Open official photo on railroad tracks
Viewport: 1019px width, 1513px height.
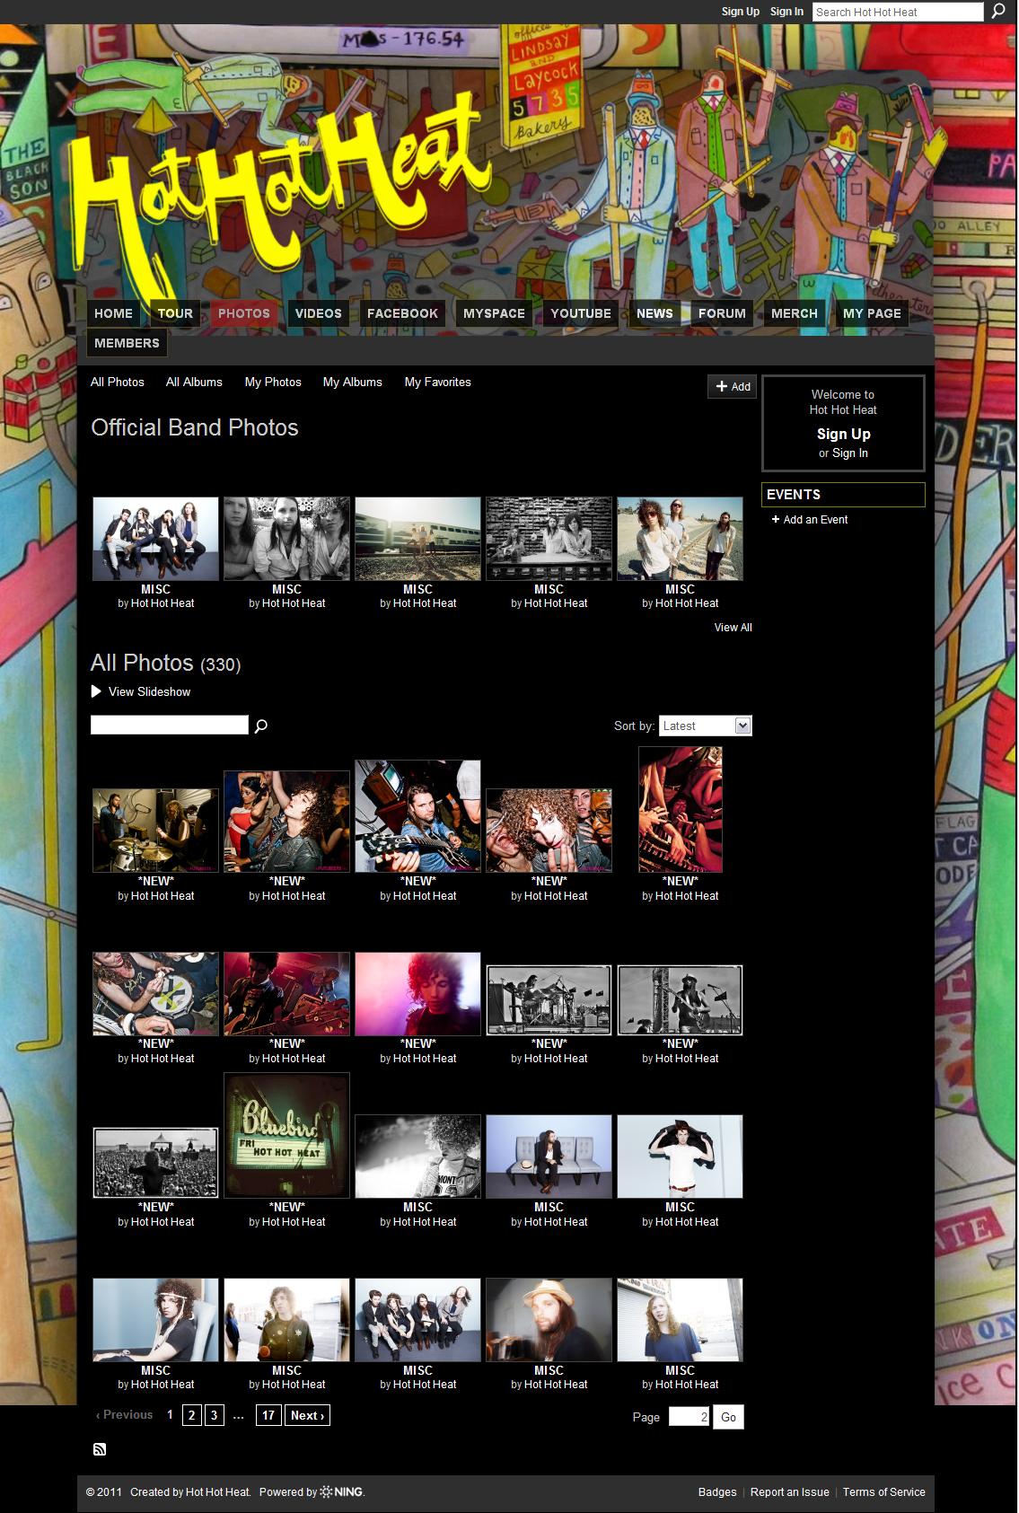pyautogui.click(x=680, y=539)
